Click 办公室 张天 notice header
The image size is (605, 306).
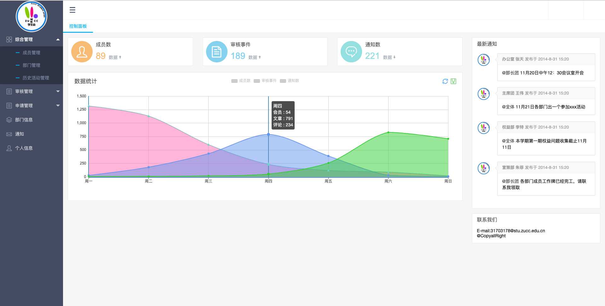546,59
